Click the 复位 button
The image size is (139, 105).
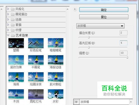pos(104,17)
